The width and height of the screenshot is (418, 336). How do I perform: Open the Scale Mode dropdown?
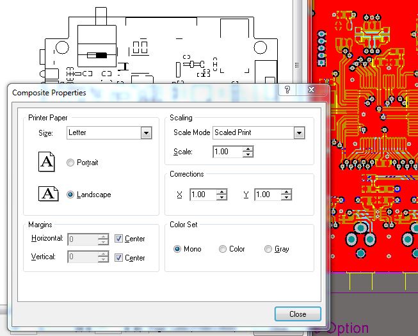[299, 132]
